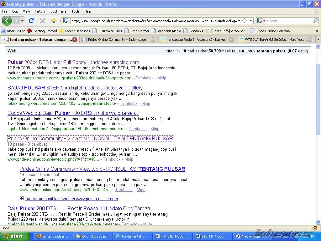
Task: Click Tembolok for the indonesianracing.com result
Action: (145, 78)
